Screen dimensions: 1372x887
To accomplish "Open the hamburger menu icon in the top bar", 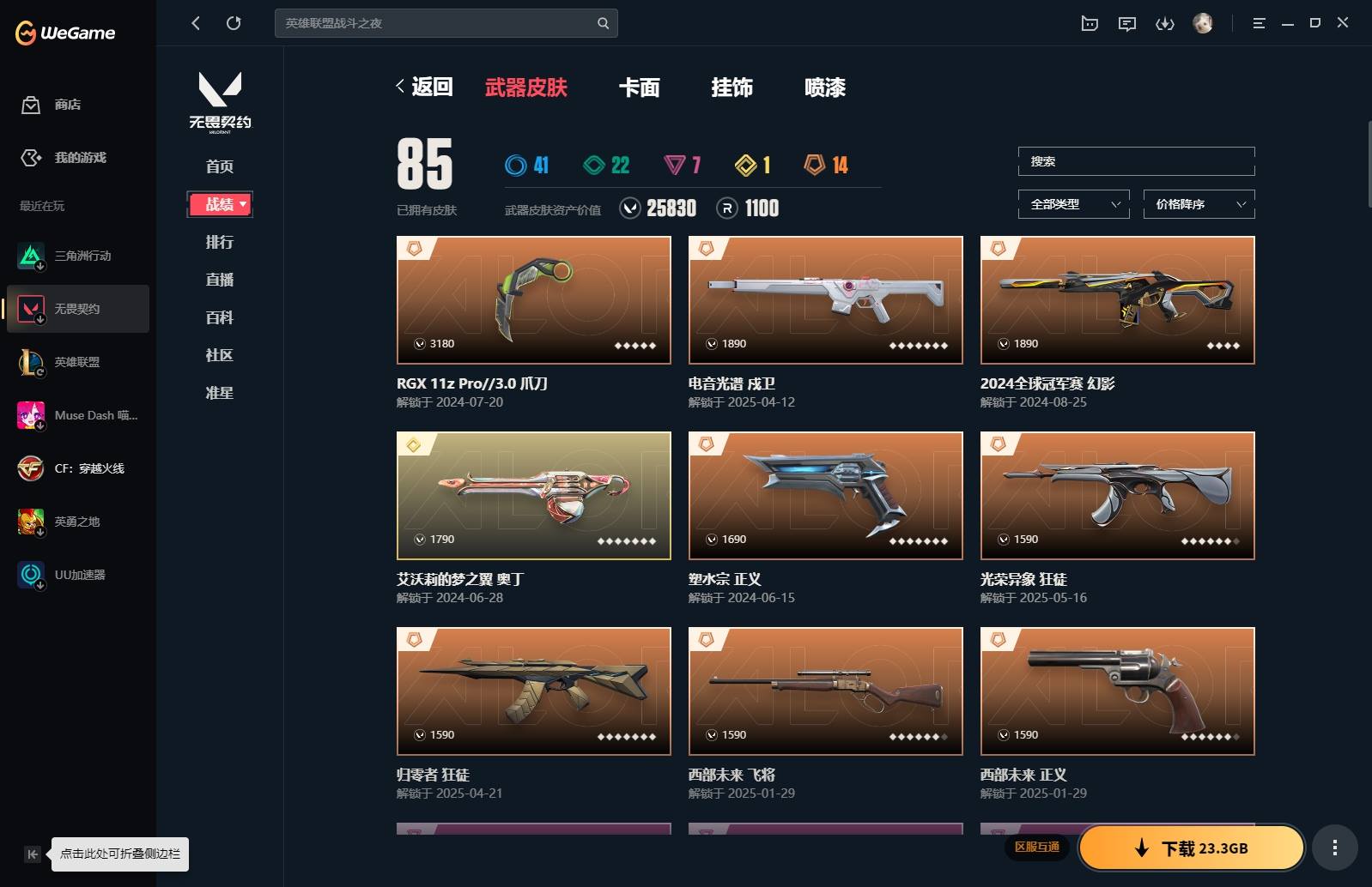I will [1259, 23].
